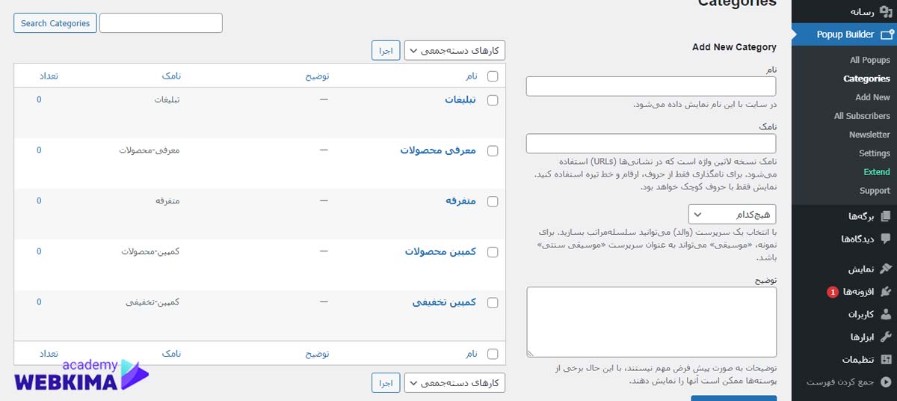Open the معرفی محصولات category link
This screenshot has height=401, width=897.
tap(438, 150)
